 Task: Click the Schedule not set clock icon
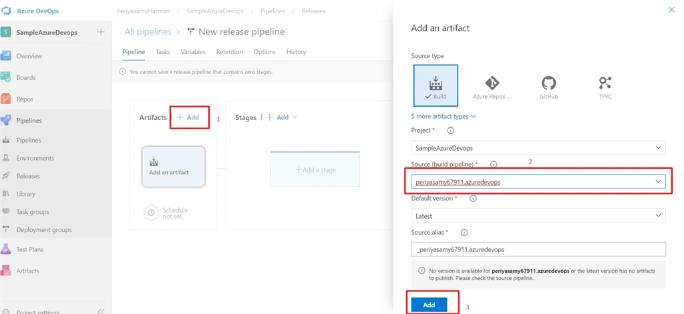click(151, 213)
